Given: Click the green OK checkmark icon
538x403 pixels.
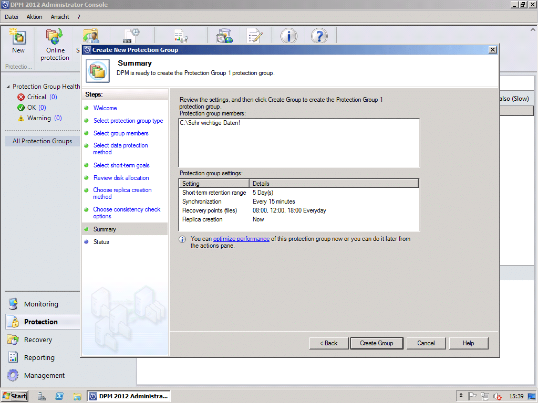Looking at the screenshot, I should click(21, 108).
